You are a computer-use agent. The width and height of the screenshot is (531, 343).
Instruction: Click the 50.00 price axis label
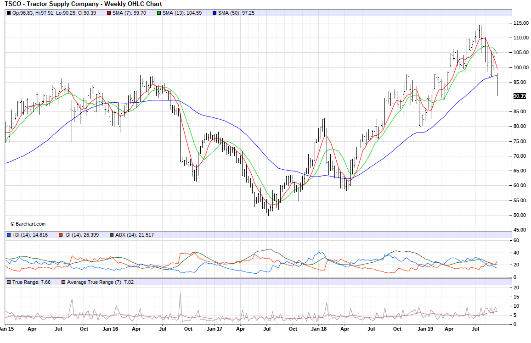coord(520,215)
